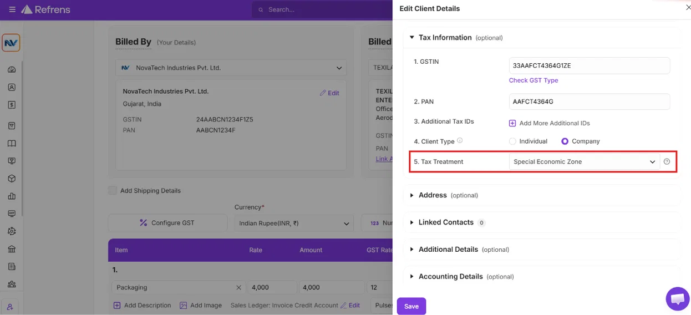
Task: Click the pencil Edit in Billed By card
Action: pos(329,93)
